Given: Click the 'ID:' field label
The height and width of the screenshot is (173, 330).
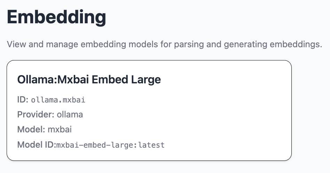Looking at the screenshot, I should pyautogui.click(x=23, y=100).
